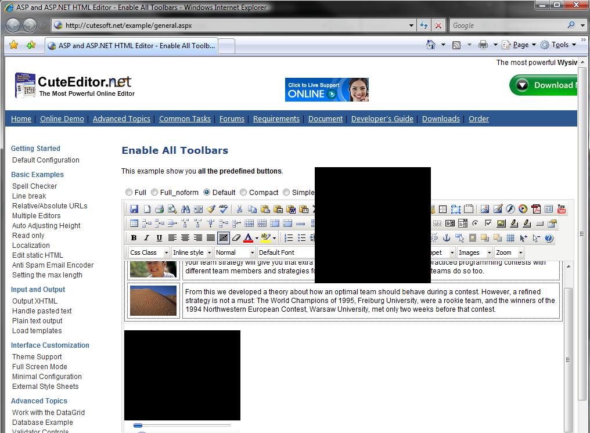This screenshot has width=590, height=433.
Task: Click the editor's Print icon
Action: (x=160, y=209)
